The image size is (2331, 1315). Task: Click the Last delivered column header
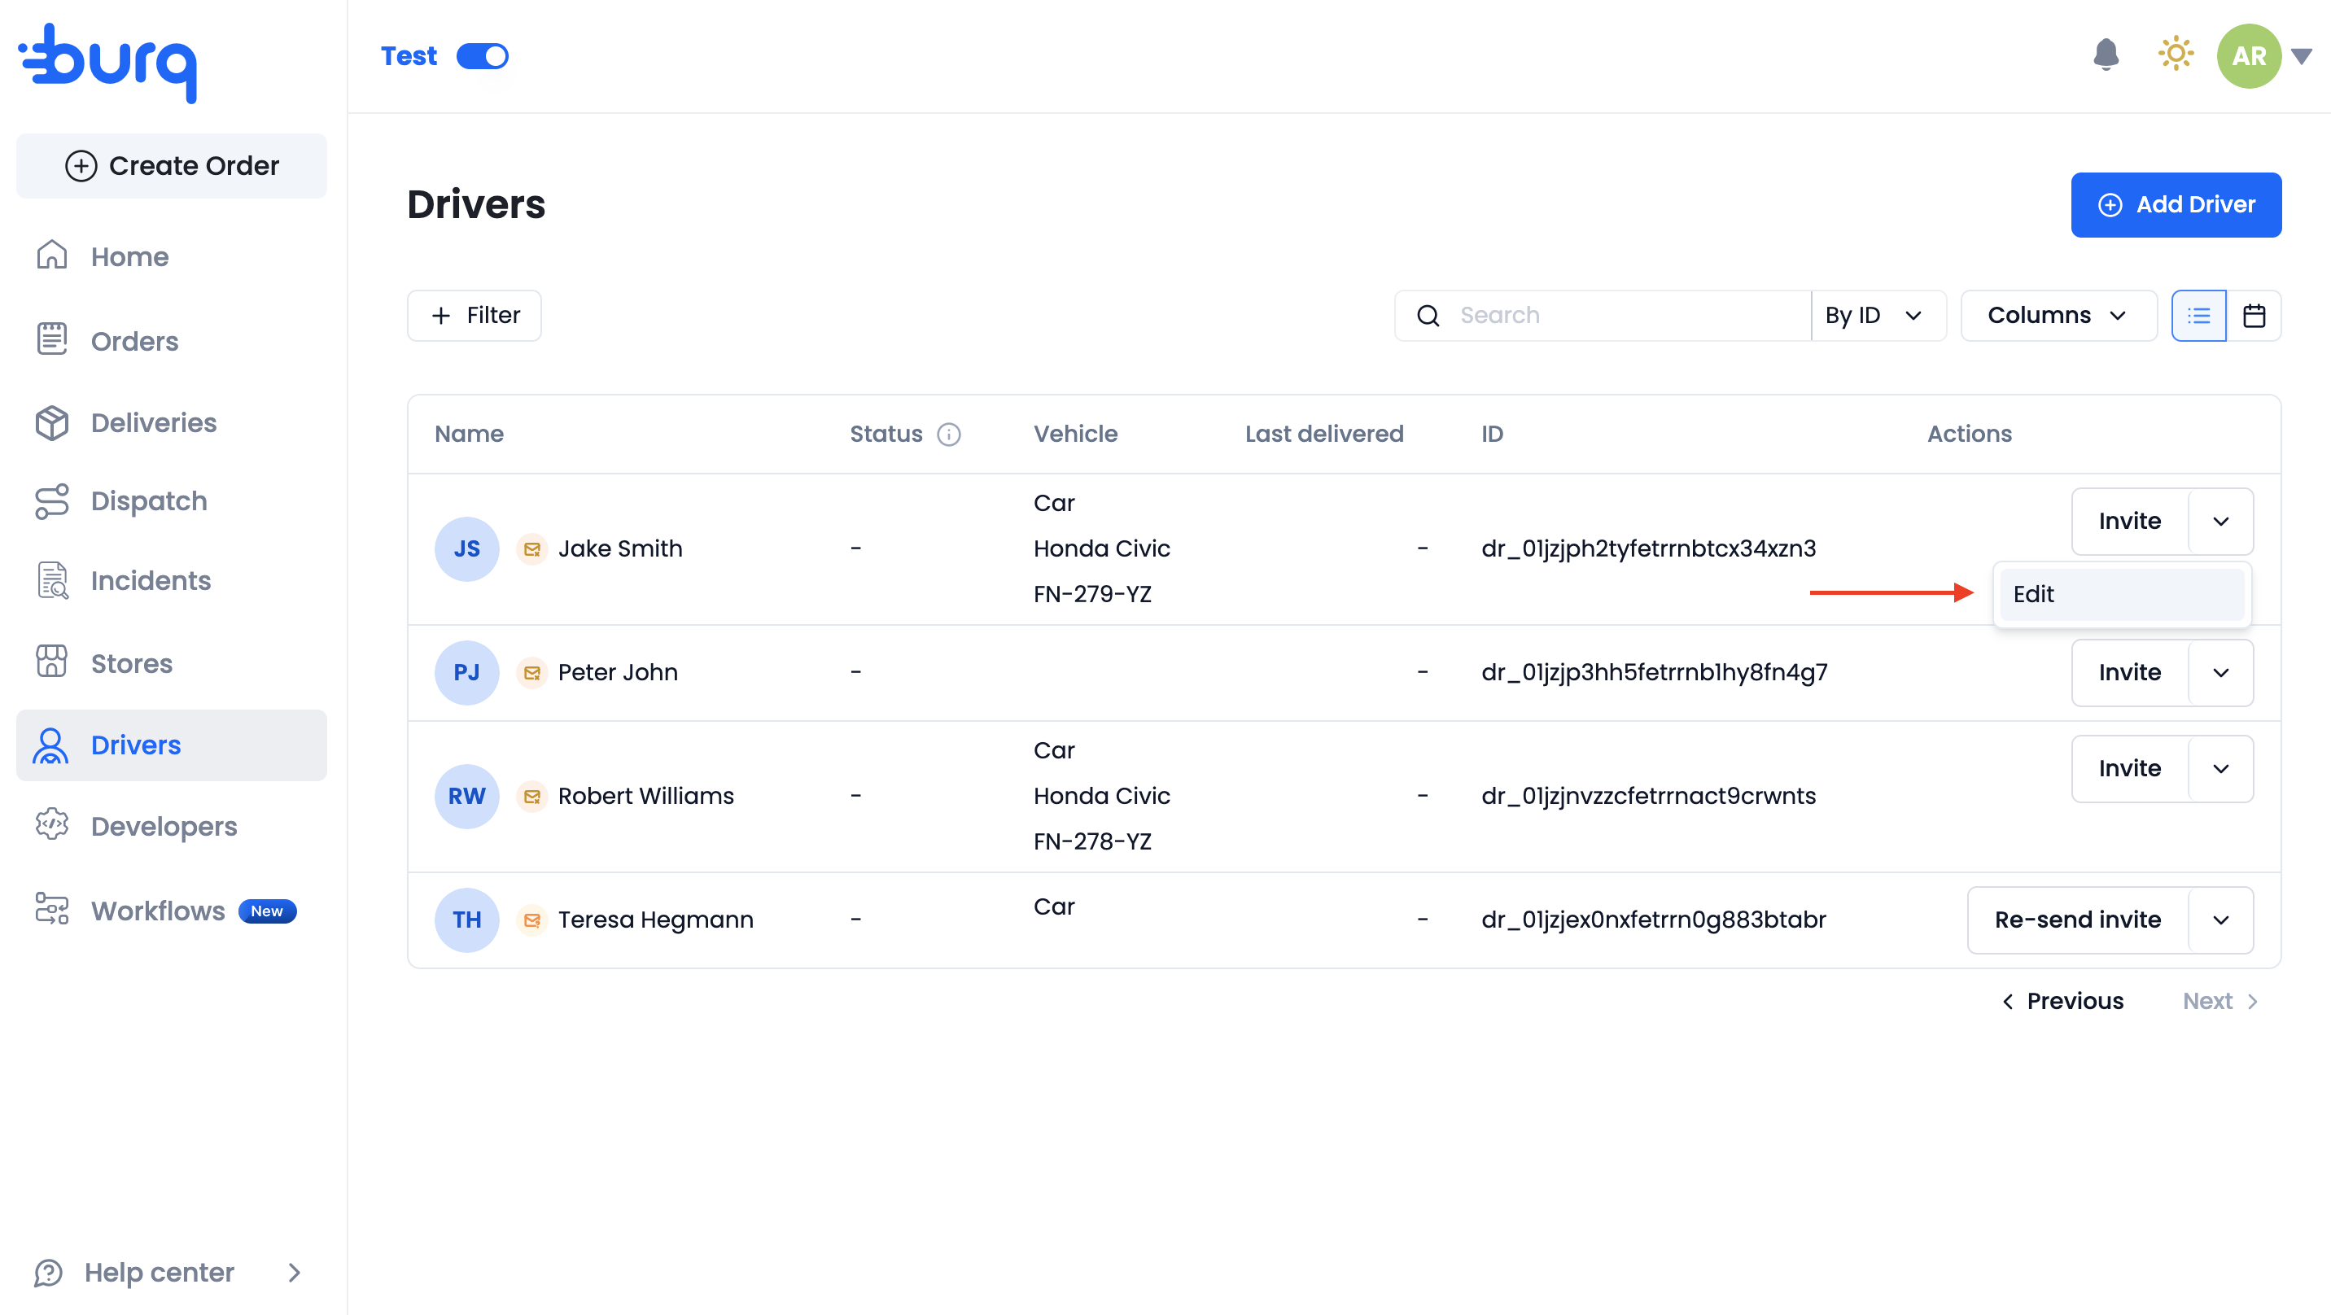pyautogui.click(x=1324, y=434)
